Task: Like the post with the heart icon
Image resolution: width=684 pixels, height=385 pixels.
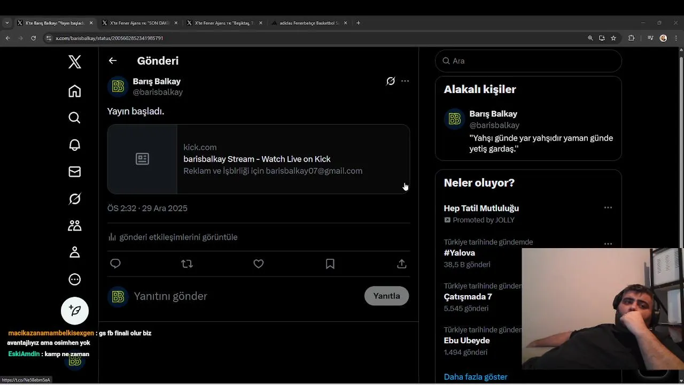Action: [x=259, y=264]
